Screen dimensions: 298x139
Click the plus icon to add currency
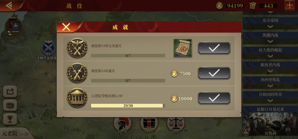click(290, 5)
